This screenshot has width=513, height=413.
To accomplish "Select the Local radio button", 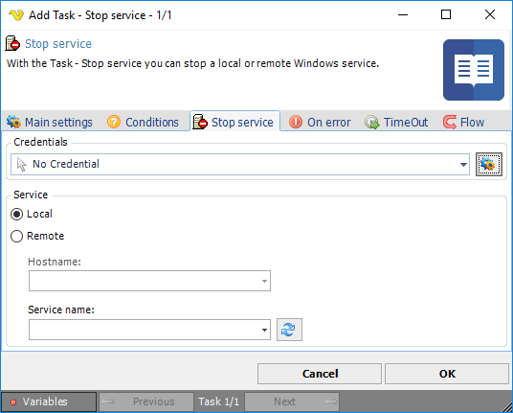I will pos(16,215).
